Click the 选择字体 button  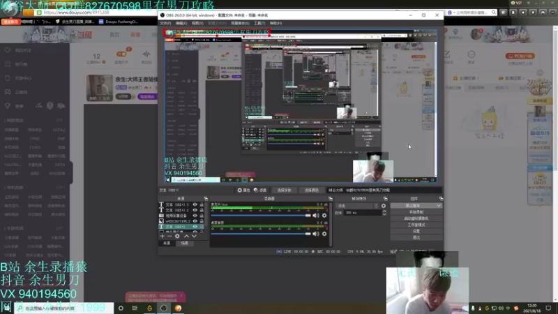click(x=284, y=190)
